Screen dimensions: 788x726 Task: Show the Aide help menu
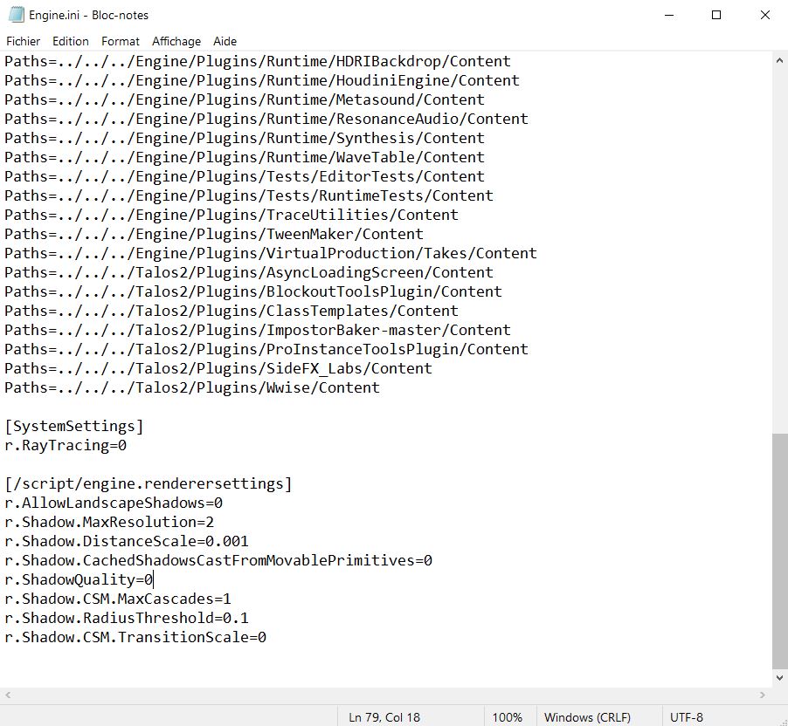tap(225, 41)
